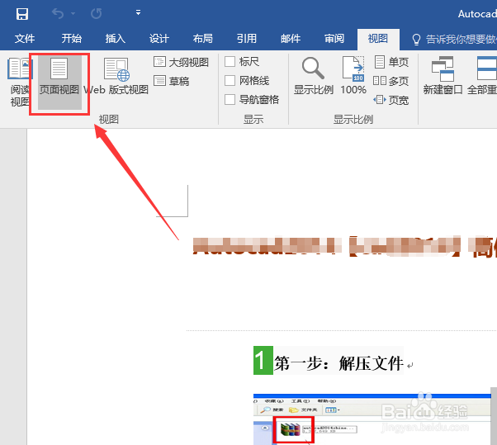
Task: Switch to the 开始 ribbon tab
Action: [72, 39]
